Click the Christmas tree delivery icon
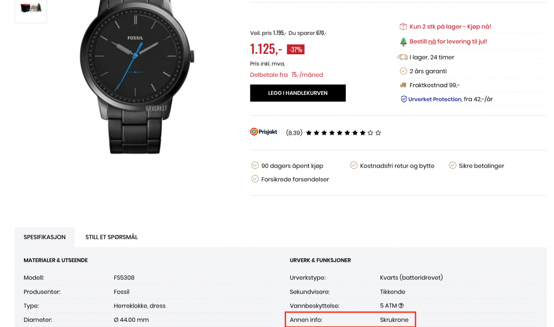This screenshot has width=554, height=327. click(403, 42)
